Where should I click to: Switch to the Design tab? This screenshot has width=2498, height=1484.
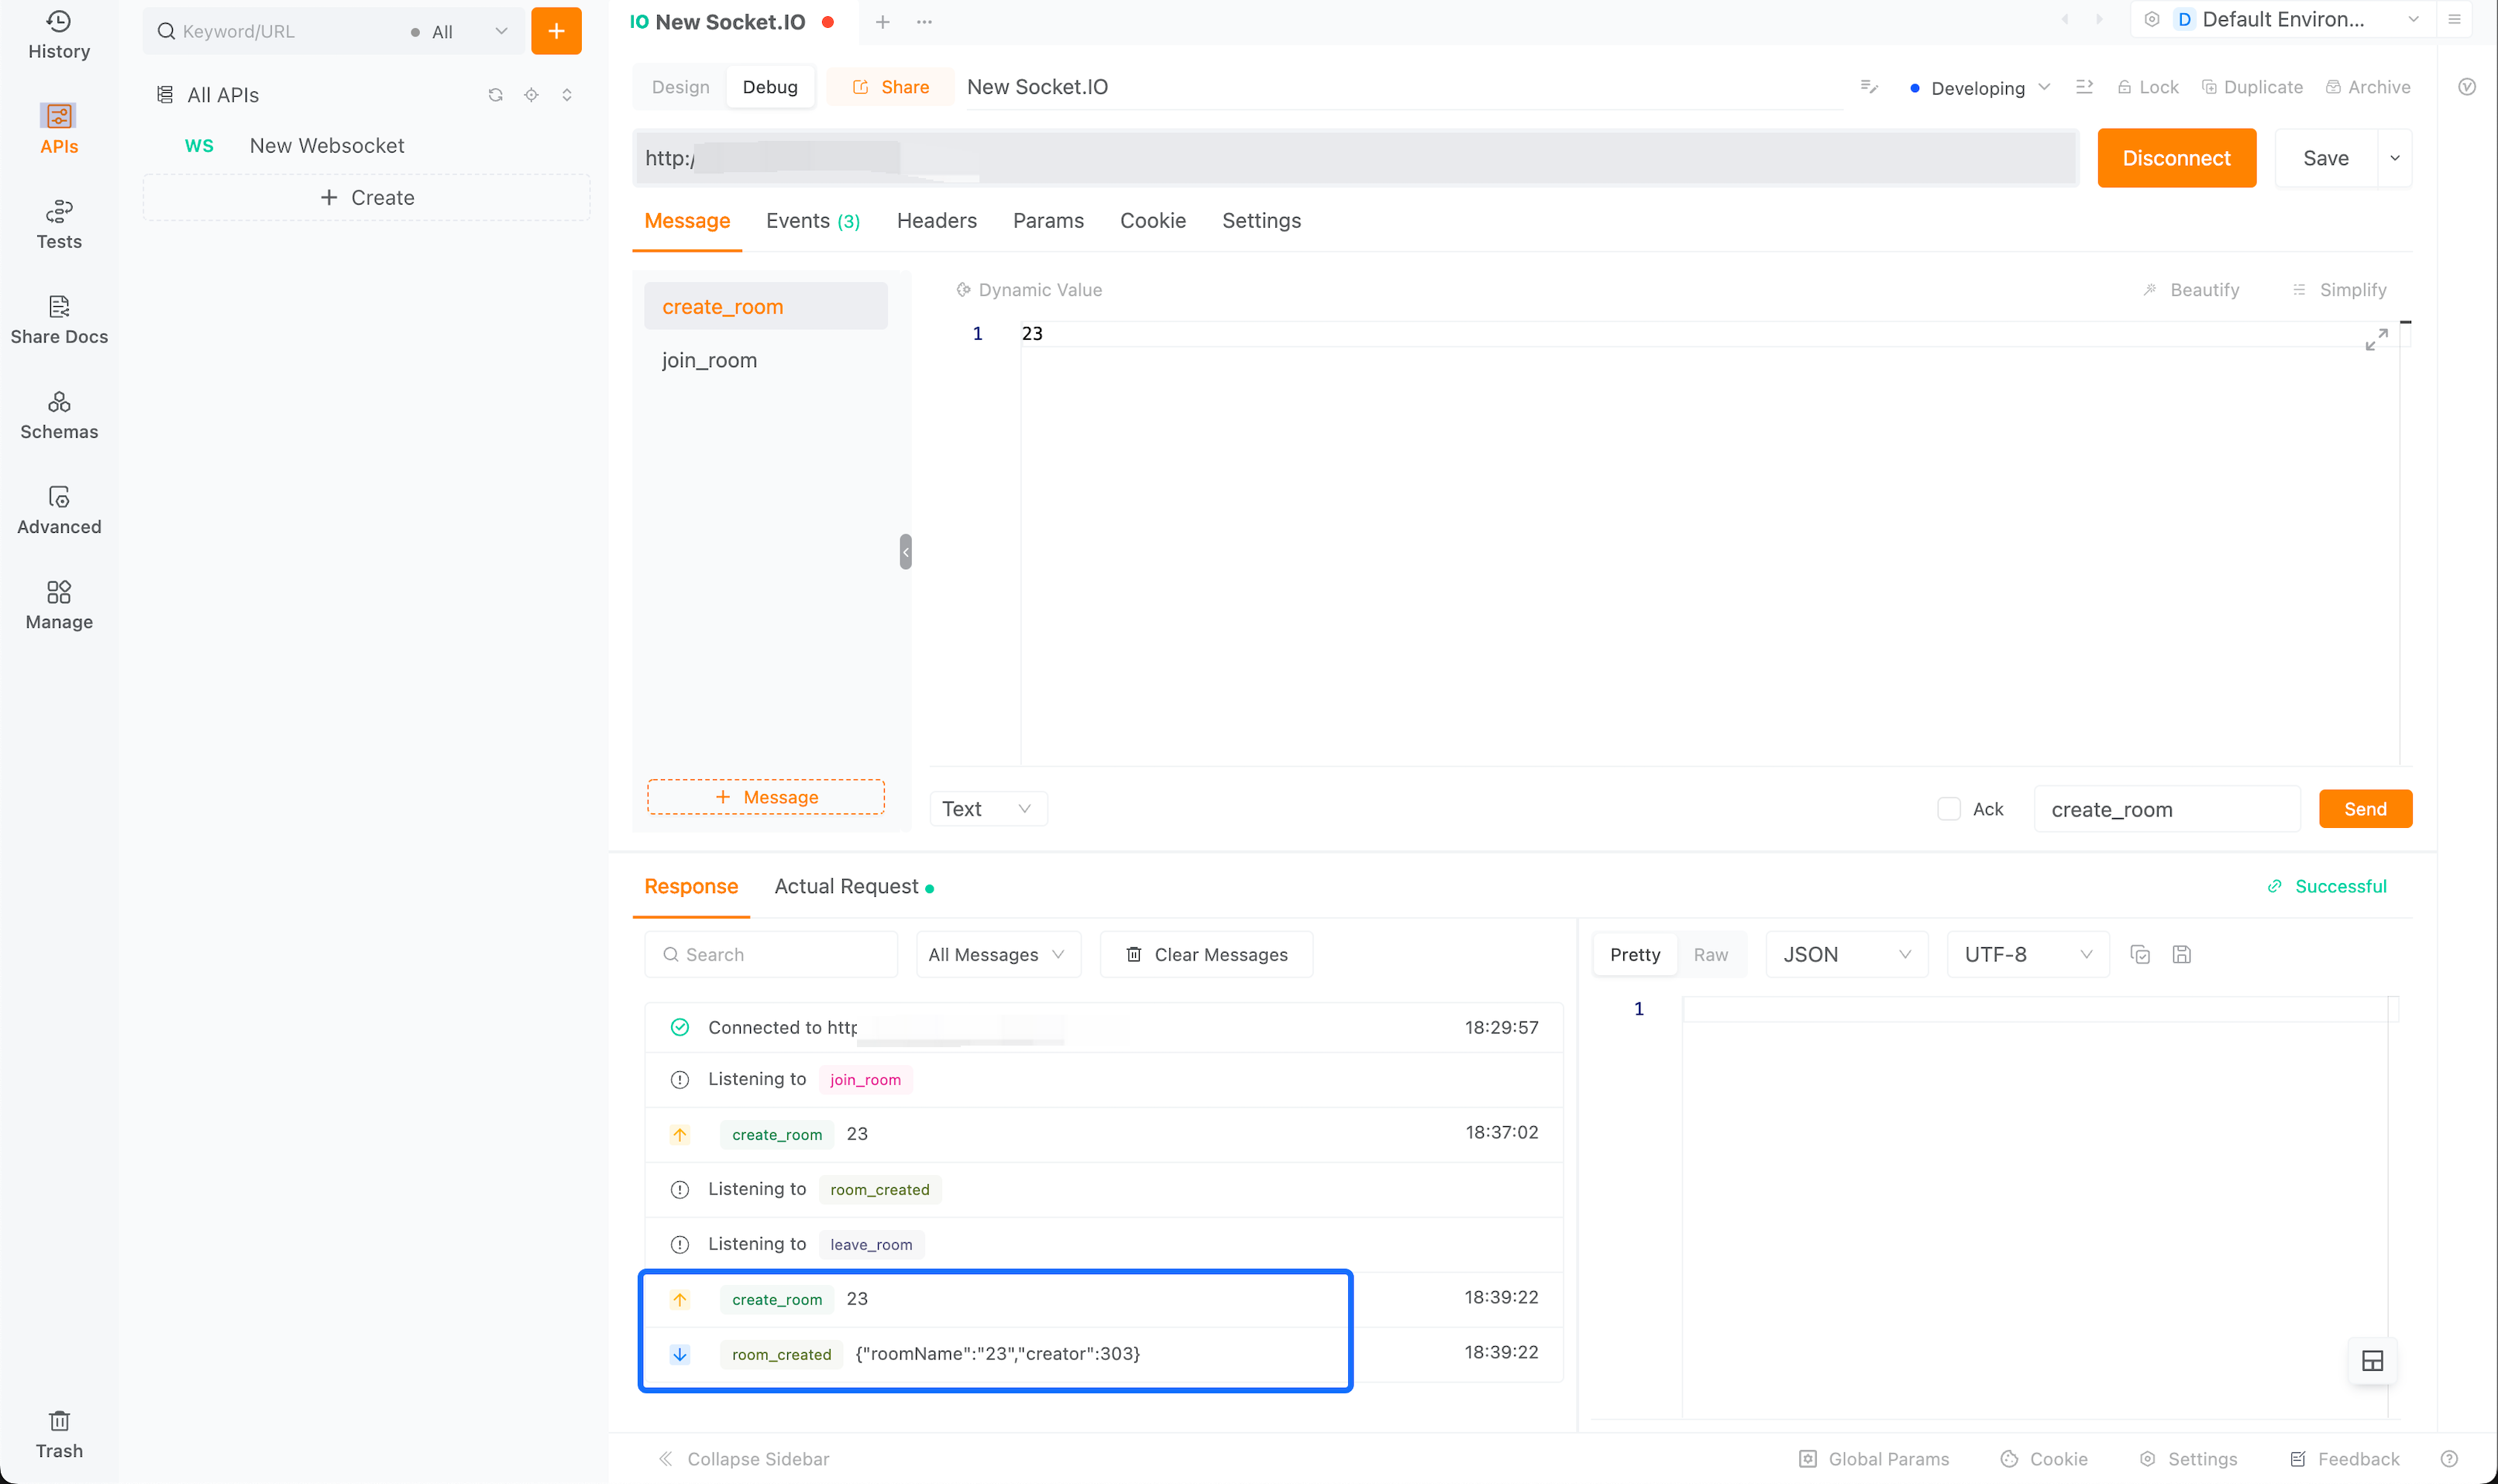tap(680, 87)
